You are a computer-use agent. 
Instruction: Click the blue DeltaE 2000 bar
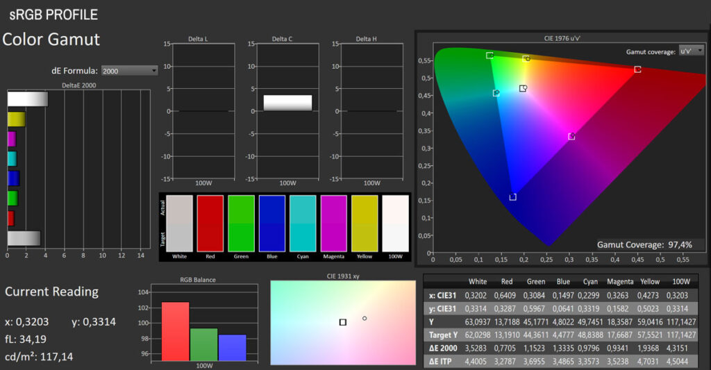(x=14, y=178)
